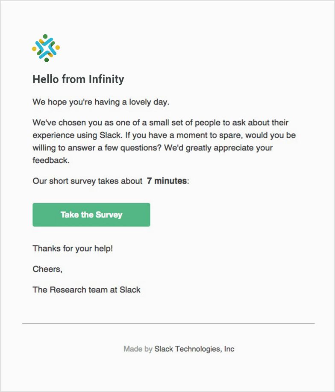Click the word feedback ending the paragraph
This screenshot has width=335, height=392.
51,160
